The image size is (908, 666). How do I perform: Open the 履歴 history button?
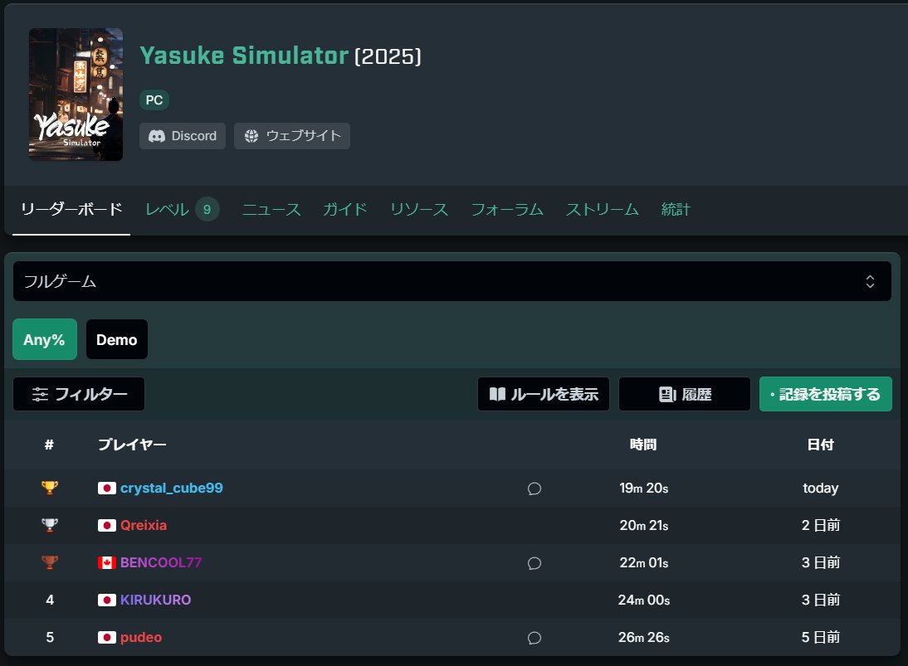[685, 394]
